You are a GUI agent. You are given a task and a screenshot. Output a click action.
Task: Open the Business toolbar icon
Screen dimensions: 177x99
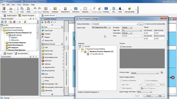46,10
